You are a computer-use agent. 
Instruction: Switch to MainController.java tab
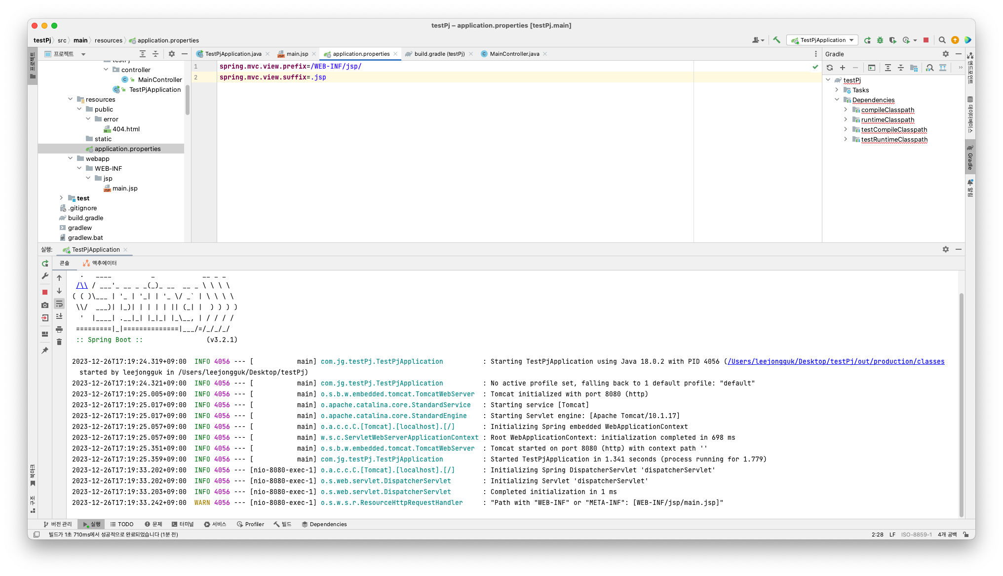[514, 54]
